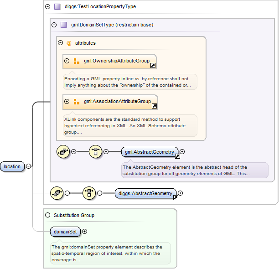Screen dimensions: 279x269
Task: Collapse the diggs:TestLocationPropertyType box
Action: pyautogui.click(x=48, y=7)
